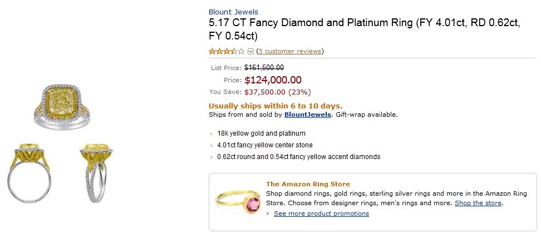541x243 pixels.
Task: Open the 5 customer reviews link
Action: coord(289,51)
